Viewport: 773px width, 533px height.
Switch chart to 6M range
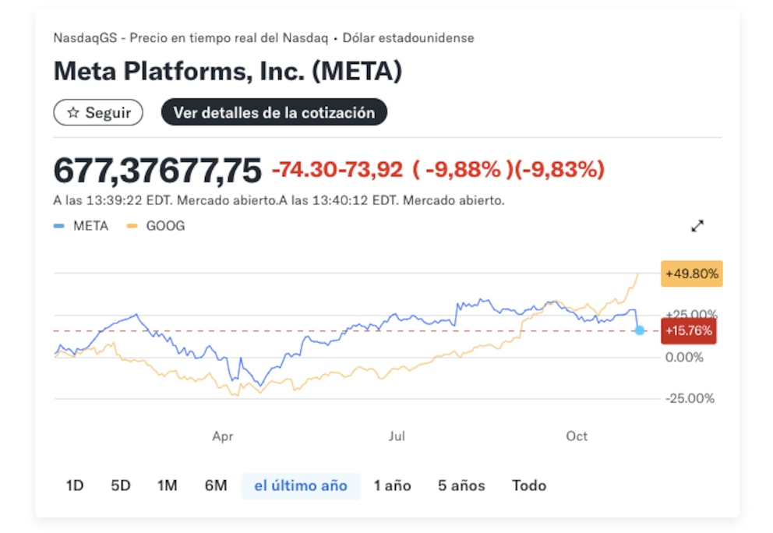pyautogui.click(x=216, y=485)
